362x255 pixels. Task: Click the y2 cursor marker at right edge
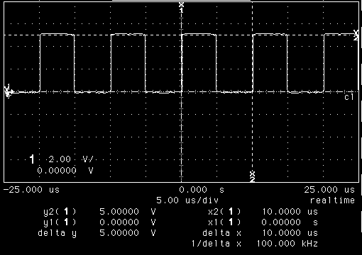(x=356, y=35)
